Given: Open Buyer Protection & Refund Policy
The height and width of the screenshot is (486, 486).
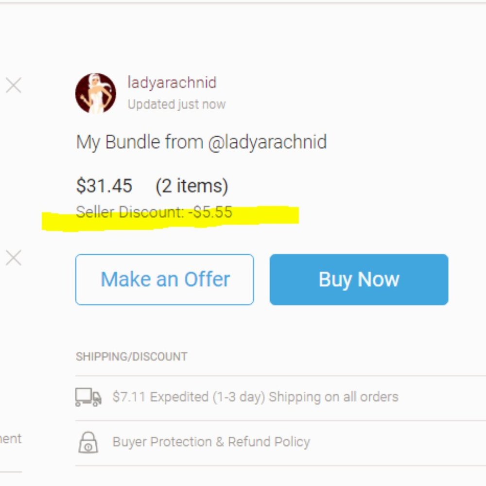Looking at the screenshot, I should pyautogui.click(x=211, y=441).
